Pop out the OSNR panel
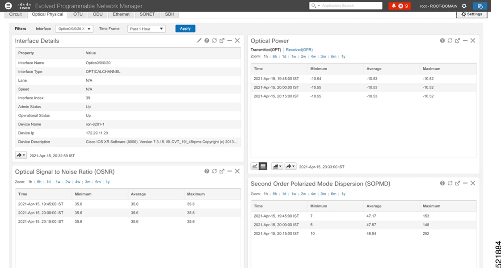This screenshot has height=268, width=501. 222,171
